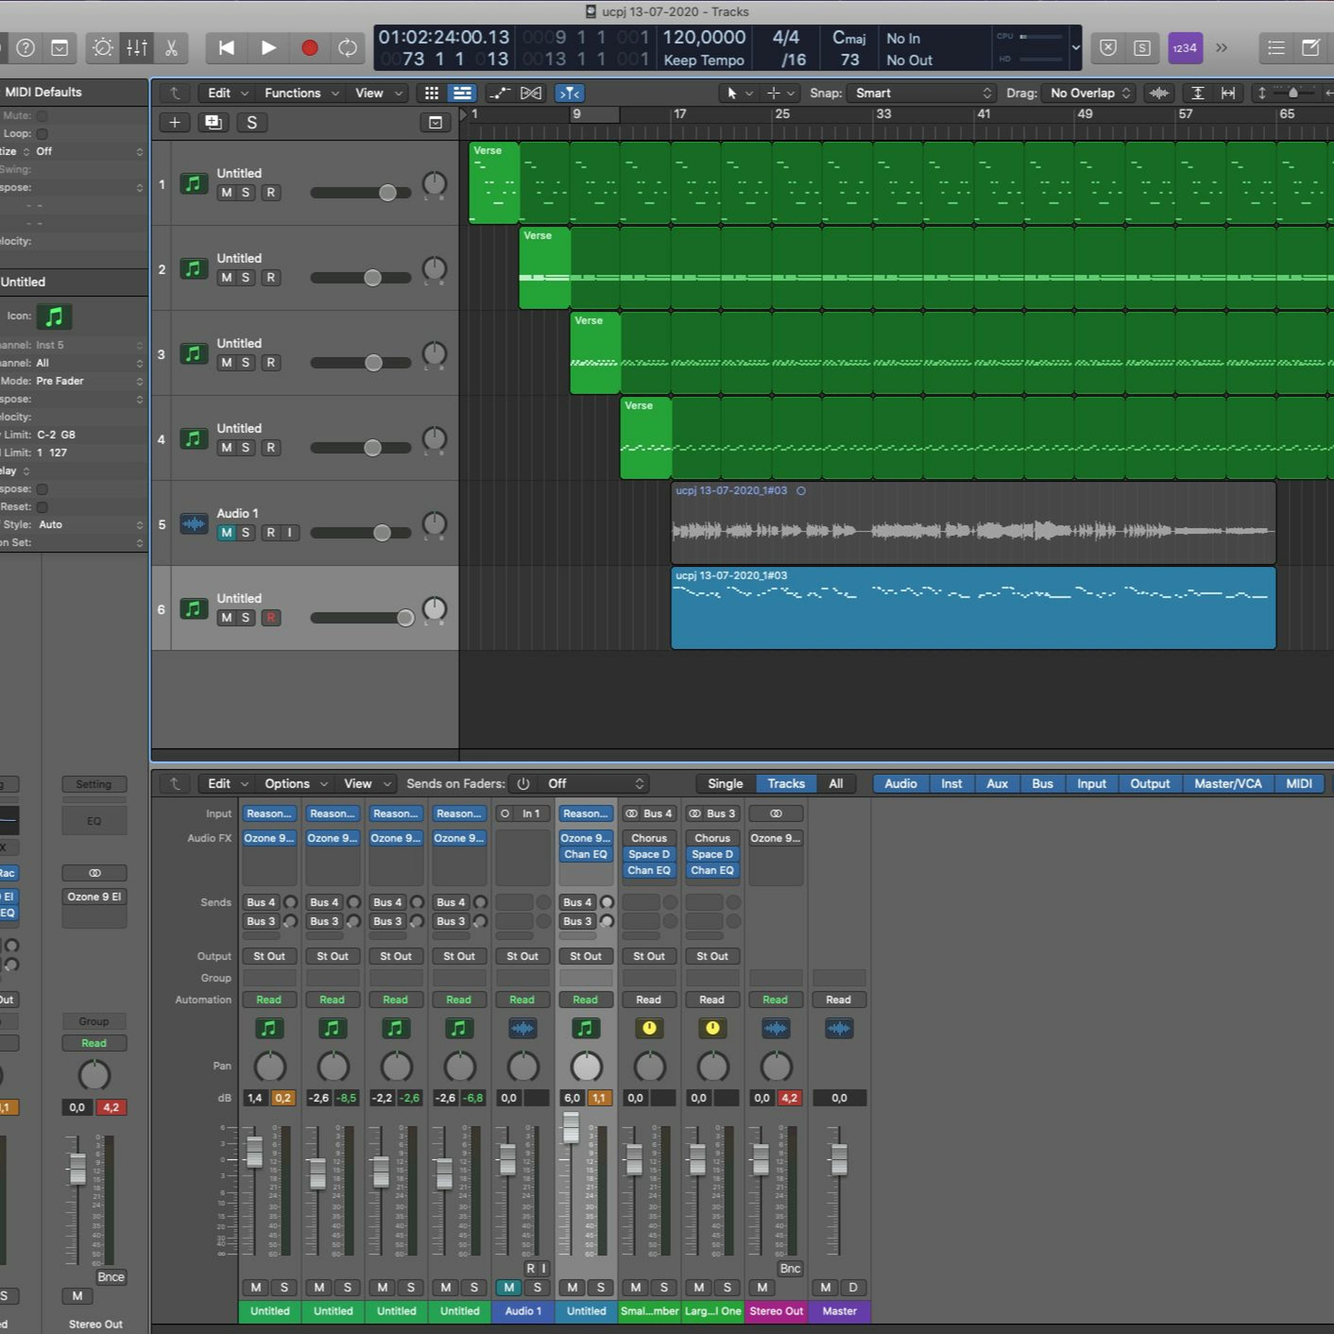Open the List Editors icon

[1276, 48]
